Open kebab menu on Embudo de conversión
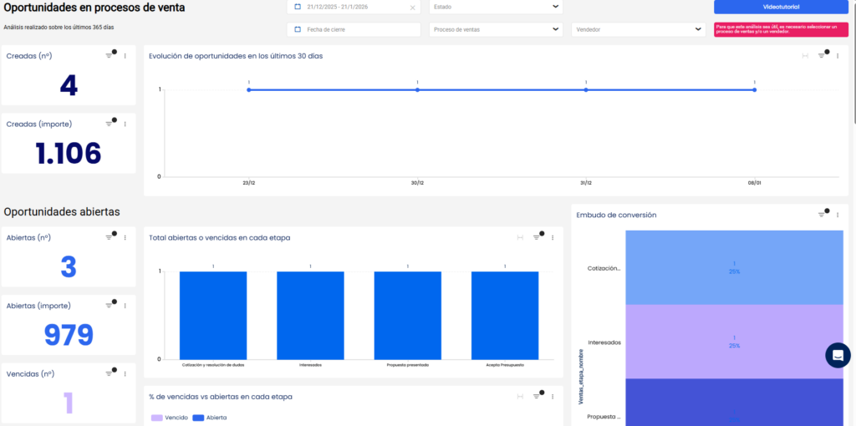Image resolution: width=856 pixels, height=426 pixels. 837,215
